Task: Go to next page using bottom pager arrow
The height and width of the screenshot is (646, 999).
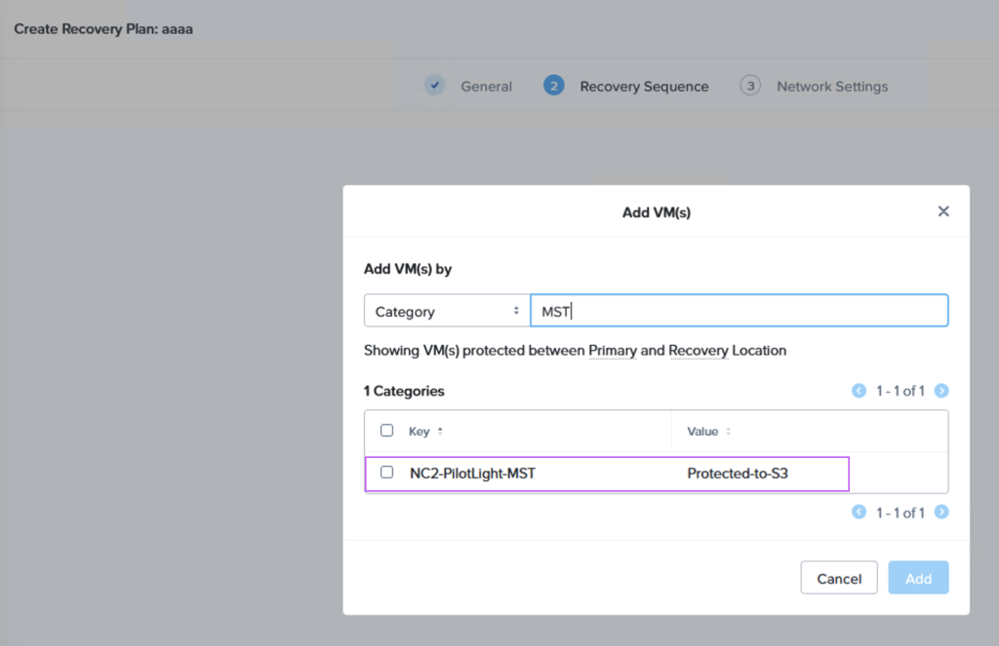Action: pyautogui.click(x=941, y=513)
